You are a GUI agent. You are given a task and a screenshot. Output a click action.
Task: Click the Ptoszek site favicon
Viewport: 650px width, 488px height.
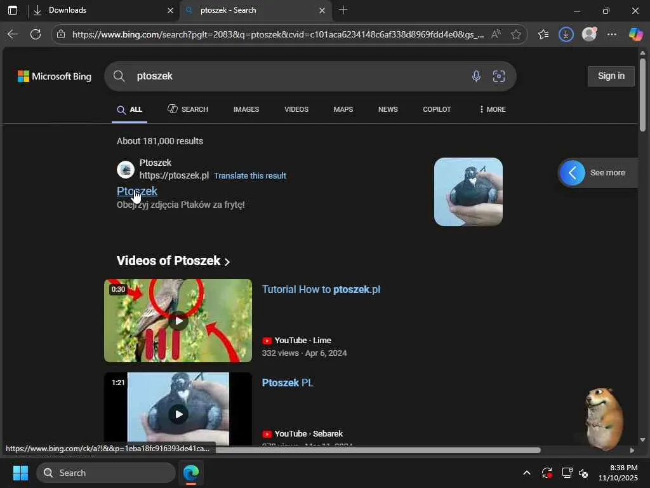coord(126,169)
